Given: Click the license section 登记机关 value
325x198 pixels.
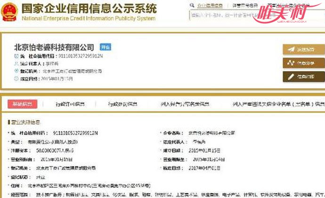Looking at the screenshot, I should coord(66,168).
